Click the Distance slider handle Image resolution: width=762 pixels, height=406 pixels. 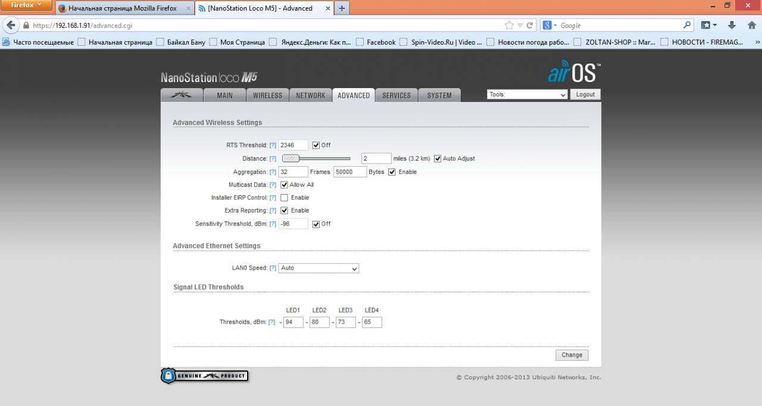click(290, 158)
